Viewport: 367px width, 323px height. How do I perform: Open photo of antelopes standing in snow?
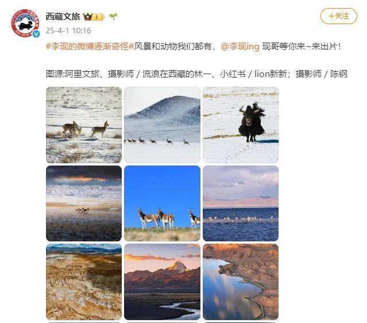pyautogui.click(x=84, y=125)
